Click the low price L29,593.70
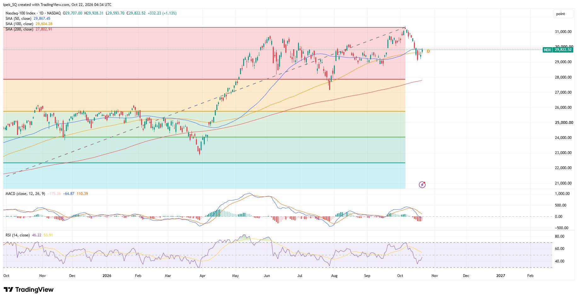This screenshot has width=578, height=299. (115, 13)
